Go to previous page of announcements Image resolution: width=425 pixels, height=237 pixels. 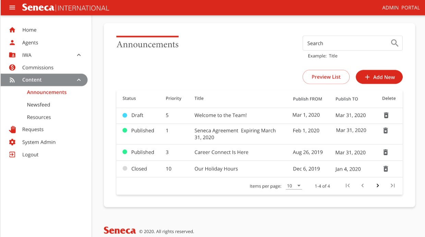[x=362, y=186]
